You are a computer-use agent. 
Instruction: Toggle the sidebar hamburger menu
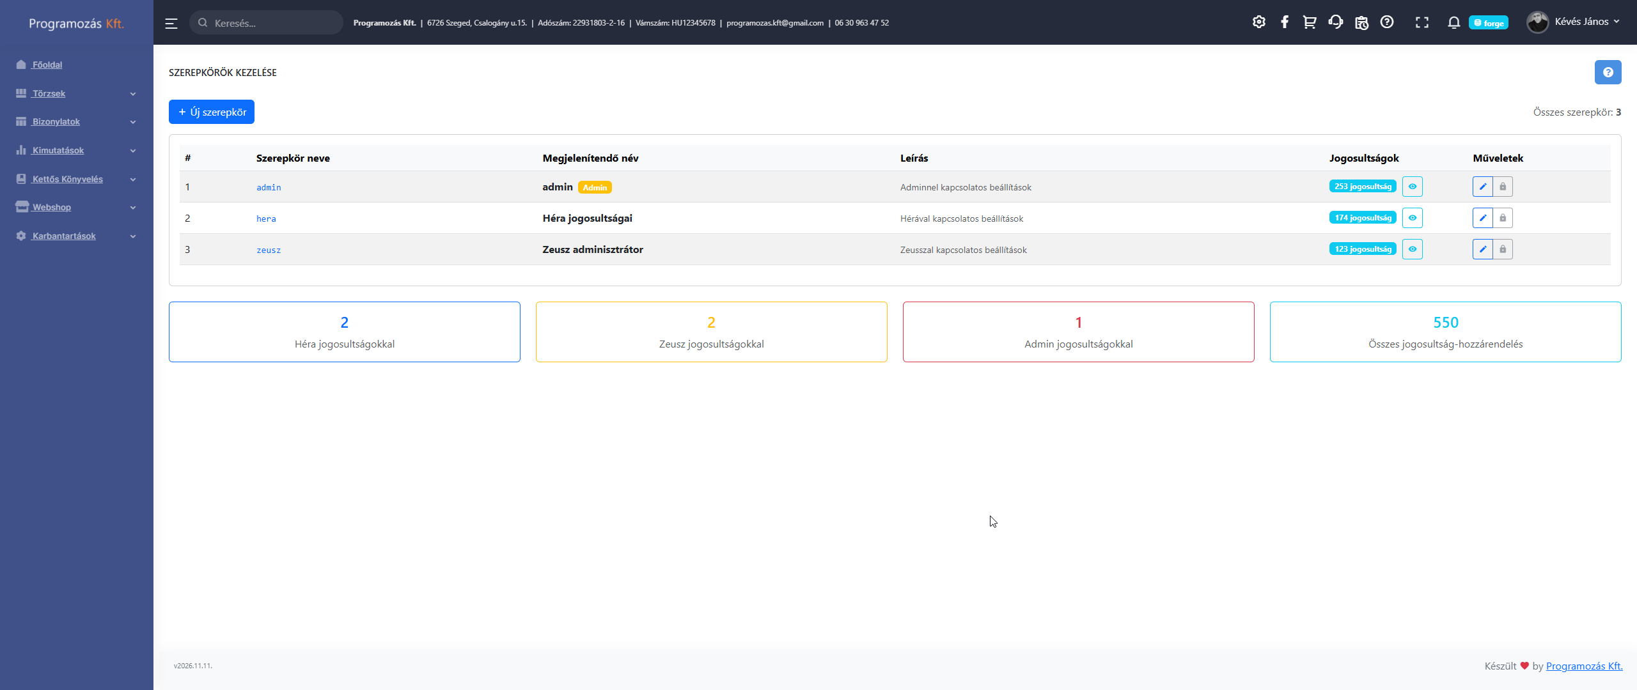coord(171,24)
